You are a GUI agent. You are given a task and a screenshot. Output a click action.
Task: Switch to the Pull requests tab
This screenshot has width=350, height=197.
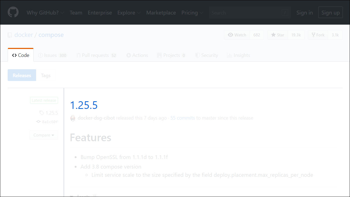pos(97,55)
